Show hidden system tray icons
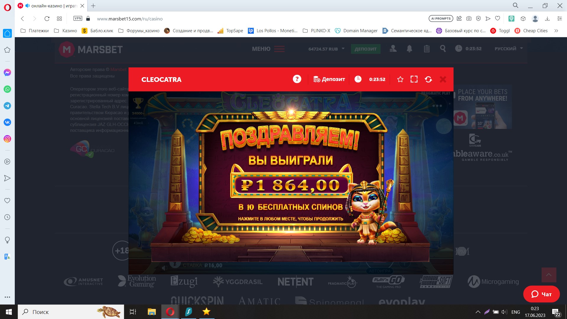Screen dimensions: 567x319 (478, 312)
